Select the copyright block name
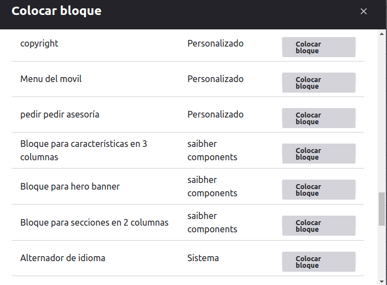Viewport: 387px width, 285px height. [39, 43]
